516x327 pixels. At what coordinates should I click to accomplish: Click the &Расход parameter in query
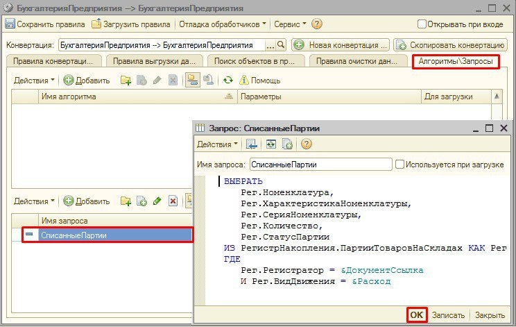(371, 282)
